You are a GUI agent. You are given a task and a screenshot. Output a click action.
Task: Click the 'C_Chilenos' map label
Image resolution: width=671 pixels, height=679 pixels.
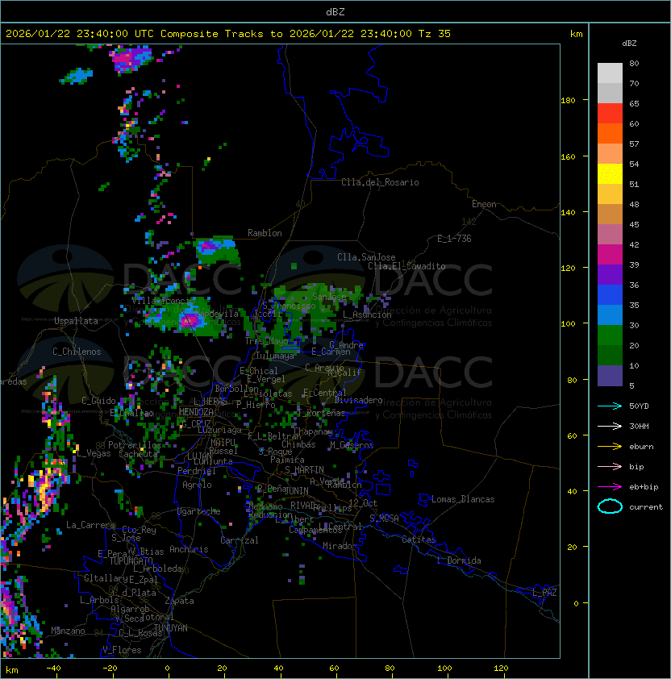77,352
